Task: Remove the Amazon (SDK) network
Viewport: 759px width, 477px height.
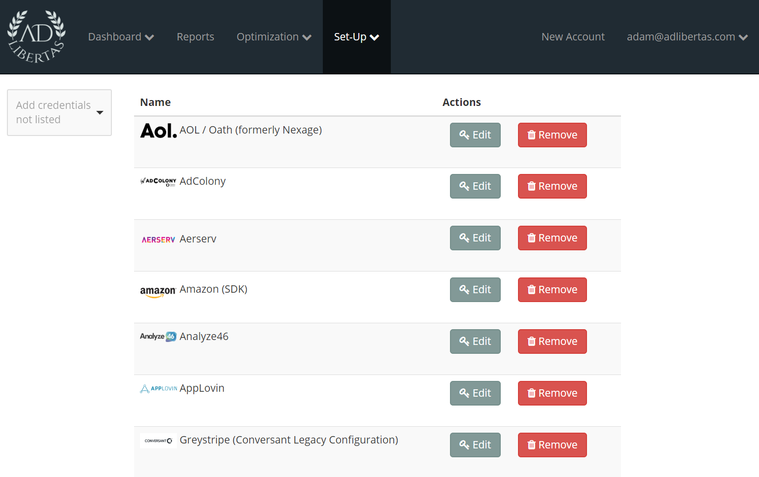Action: click(552, 290)
